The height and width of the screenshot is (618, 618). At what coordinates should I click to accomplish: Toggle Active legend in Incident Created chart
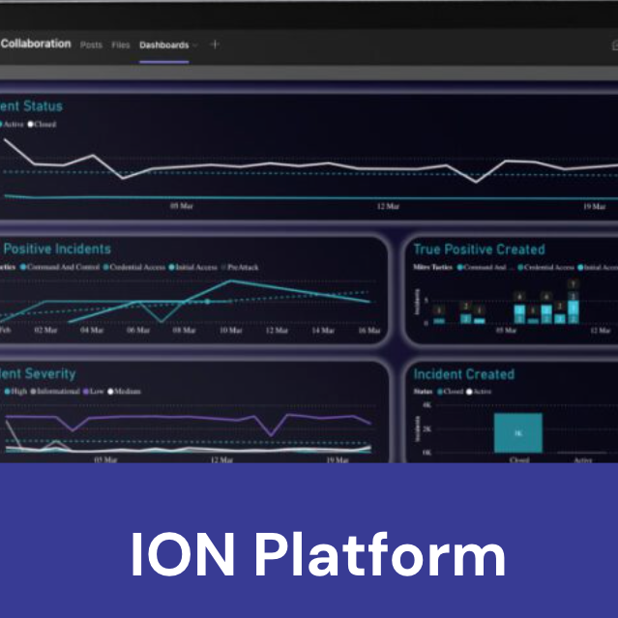(x=481, y=393)
